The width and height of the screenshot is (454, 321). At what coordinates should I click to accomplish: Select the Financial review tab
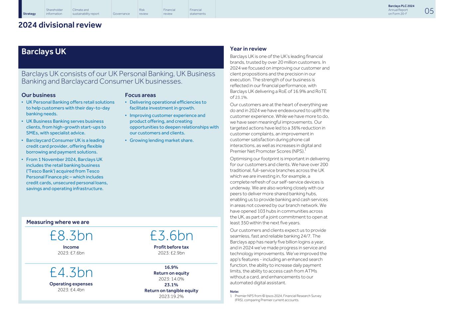coord(169,12)
